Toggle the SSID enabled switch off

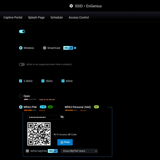click(x=22, y=31)
